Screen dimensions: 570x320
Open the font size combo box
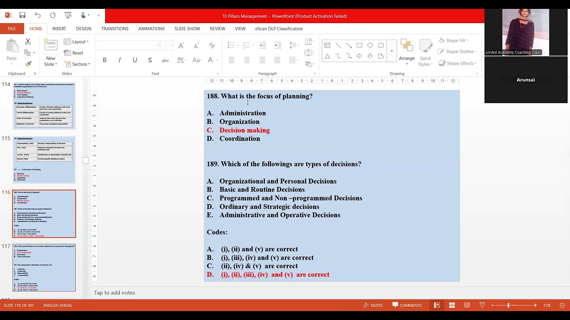(x=167, y=45)
